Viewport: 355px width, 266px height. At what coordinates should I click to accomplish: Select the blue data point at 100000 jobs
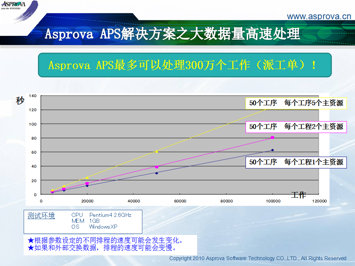click(273, 150)
